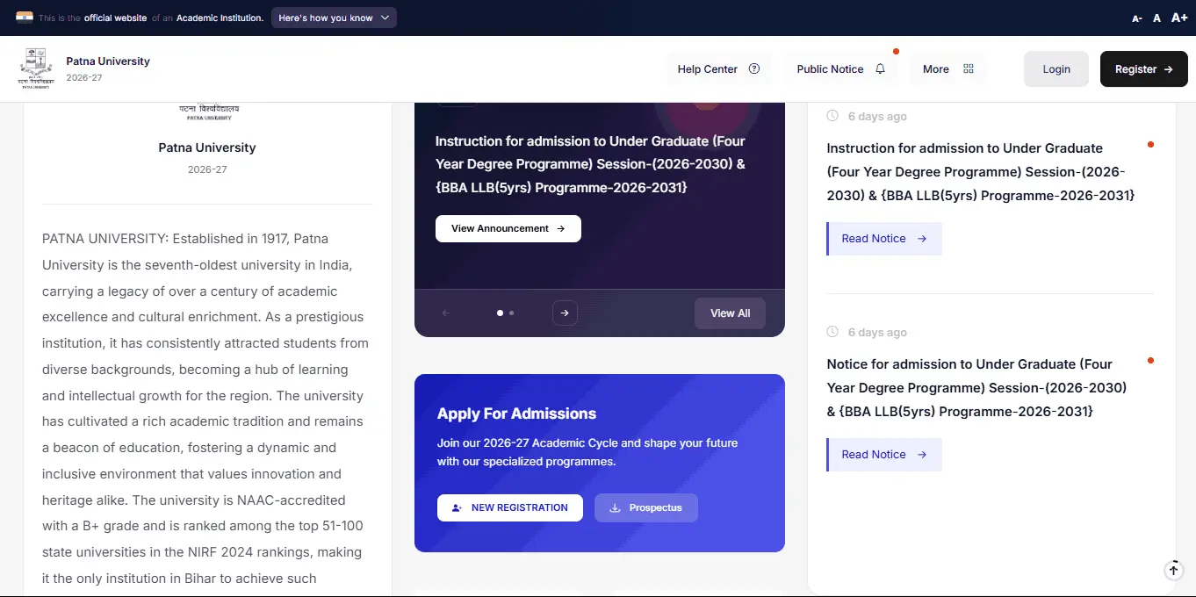Viewport: 1196px width, 597px height.
Task: Click clock icon beside first "6 days ago"
Action: pyautogui.click(x=832, y=116)
